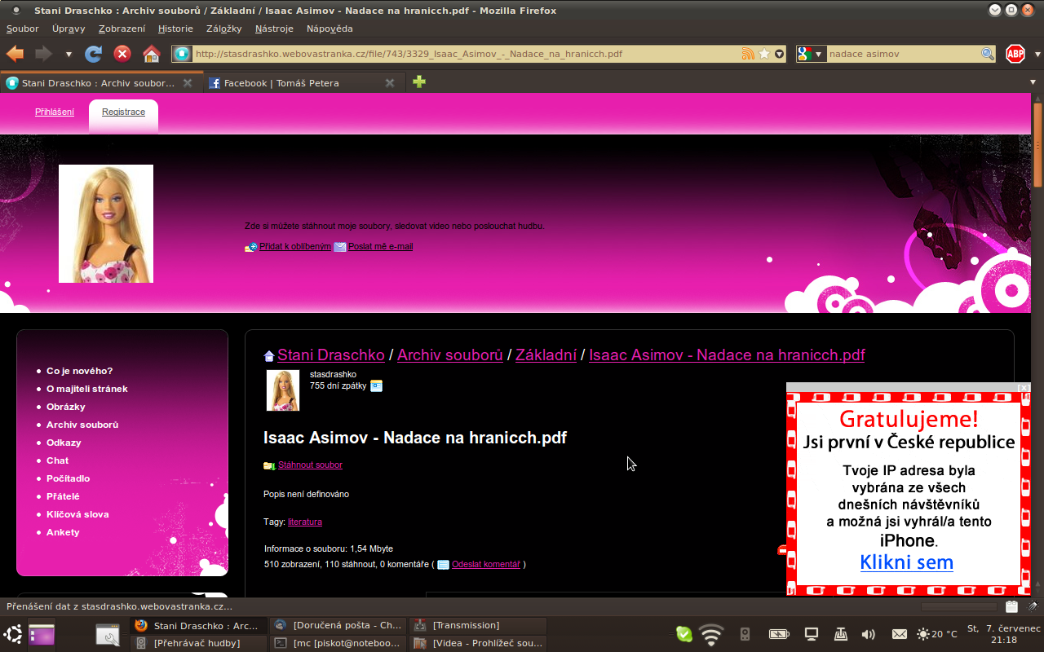Viewport: 1044px width, 652px height.
Task: Click the battery tray icon
Action: [x=779, y=634]
